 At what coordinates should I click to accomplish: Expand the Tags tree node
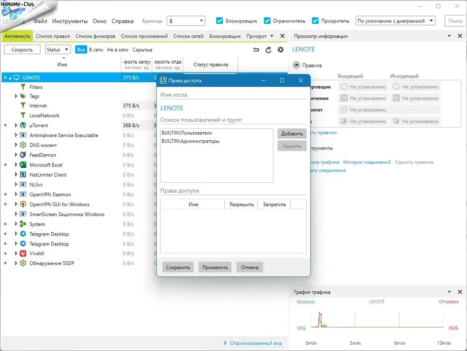click(16, 96)
